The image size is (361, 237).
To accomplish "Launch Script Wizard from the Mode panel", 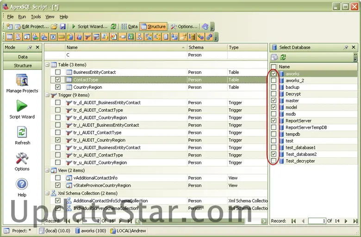I will [22, 109].
